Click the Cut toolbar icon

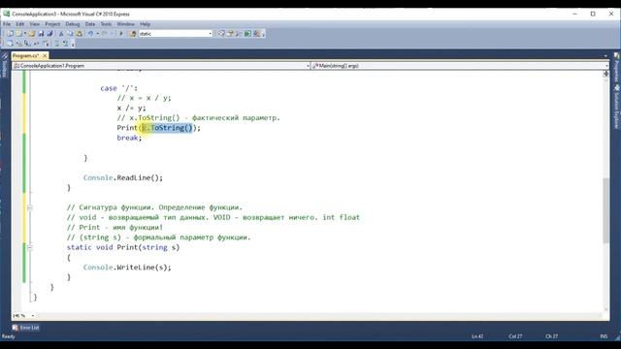pos(61,34)
